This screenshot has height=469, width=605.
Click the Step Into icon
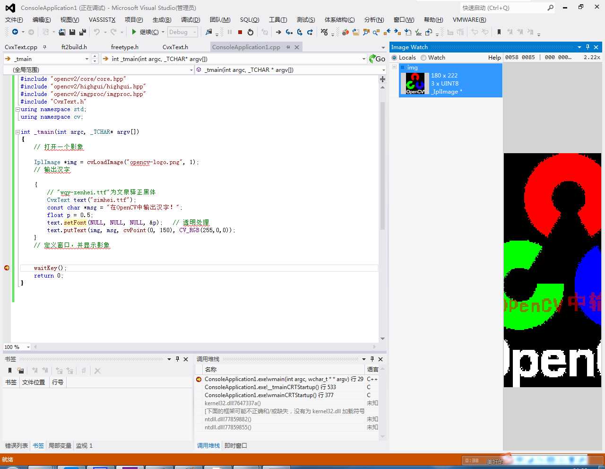[x=289, y=32]
